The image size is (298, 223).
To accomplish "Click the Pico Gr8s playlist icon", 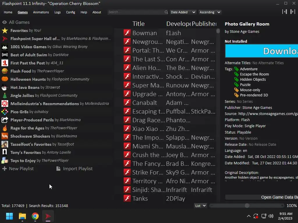I will (x=5, y=112).
